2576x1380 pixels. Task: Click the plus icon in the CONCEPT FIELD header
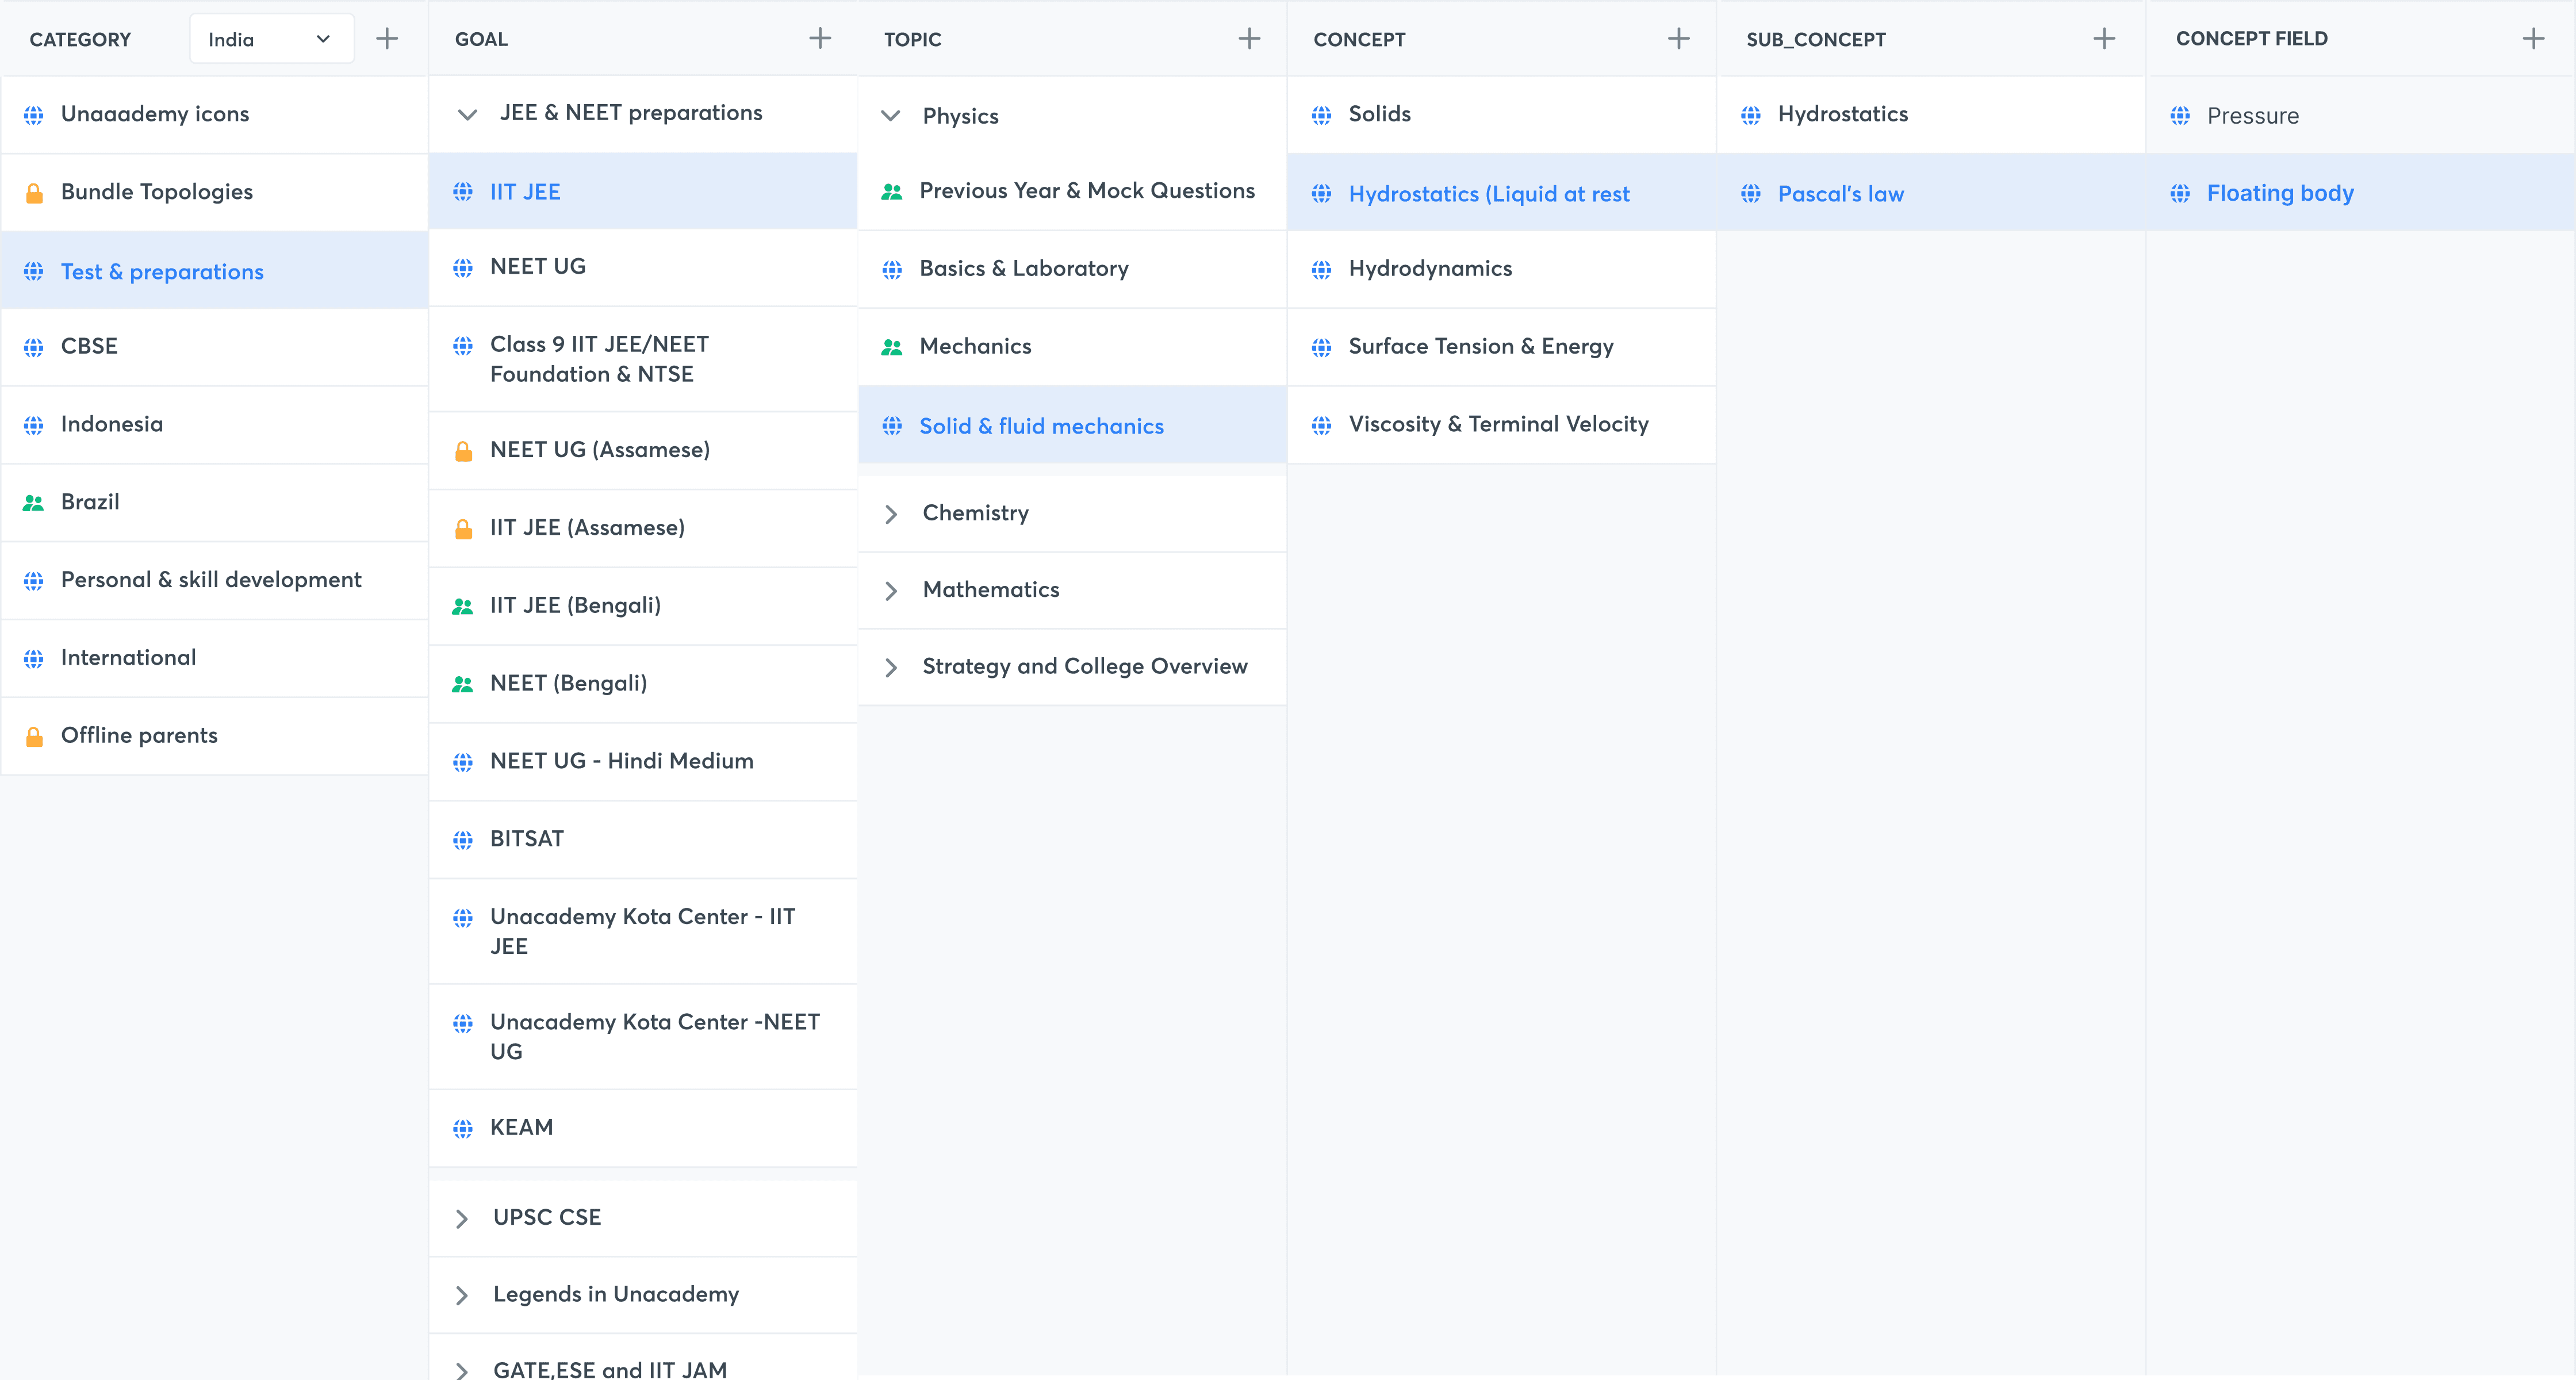(2533, 39)
